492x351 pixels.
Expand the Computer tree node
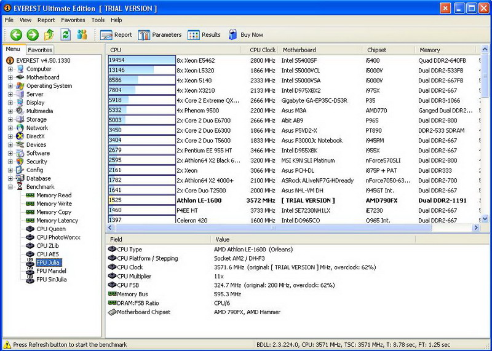[x=10, y=69]
